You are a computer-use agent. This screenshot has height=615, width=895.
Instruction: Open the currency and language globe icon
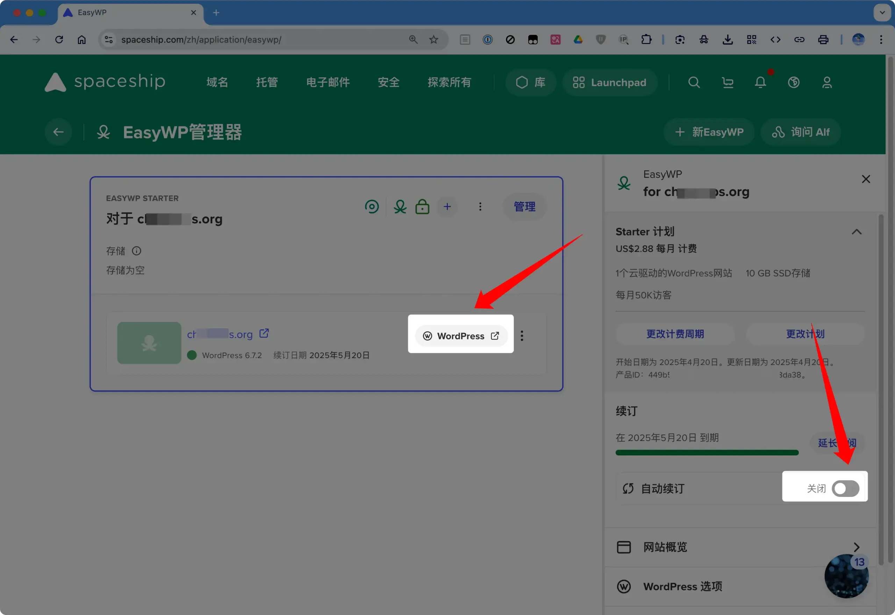794,82
